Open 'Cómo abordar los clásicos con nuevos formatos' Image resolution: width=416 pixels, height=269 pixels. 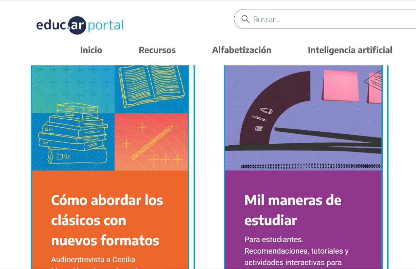pyautogui.click(x=107, y=220)
